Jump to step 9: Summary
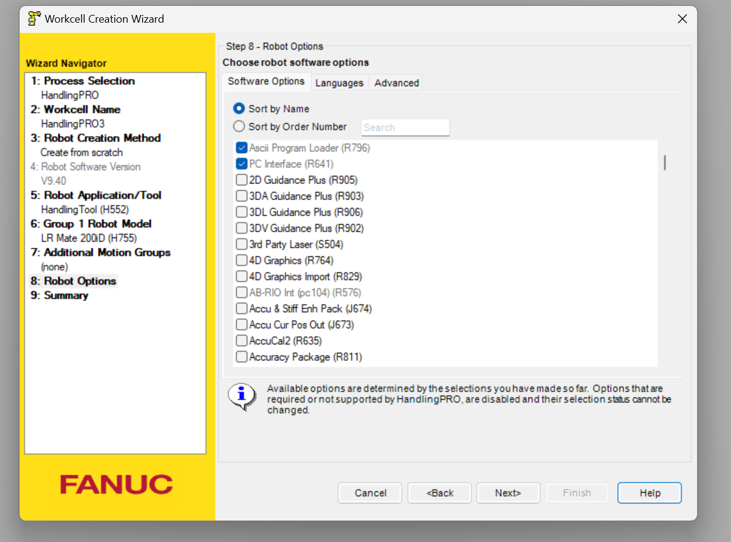This screenshot has height=542, width=731. 60,295
